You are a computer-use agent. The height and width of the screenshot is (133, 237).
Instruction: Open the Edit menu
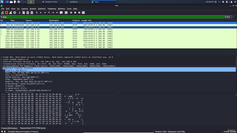click(x=8, y=9)
